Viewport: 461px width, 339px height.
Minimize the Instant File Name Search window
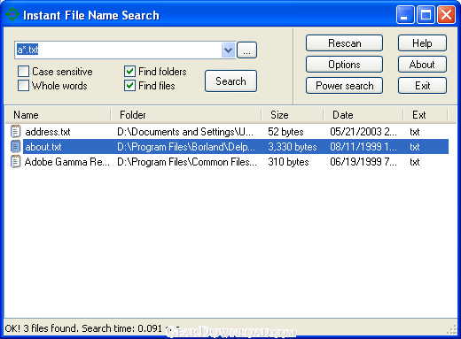pyautogui.click(x=405, y=14)
